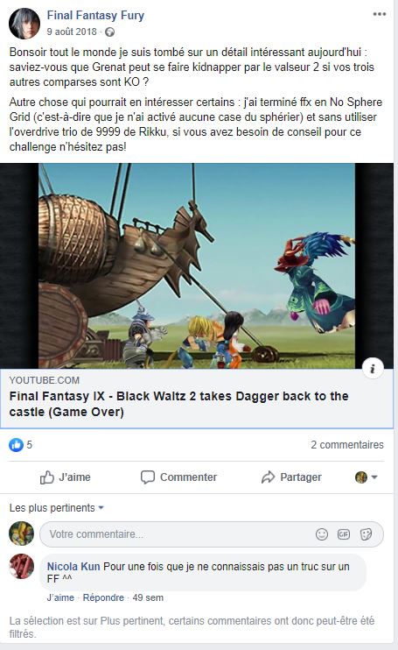Click the Partager button
398x650 pixels.
pyautogui.click(x=291, y=477)
